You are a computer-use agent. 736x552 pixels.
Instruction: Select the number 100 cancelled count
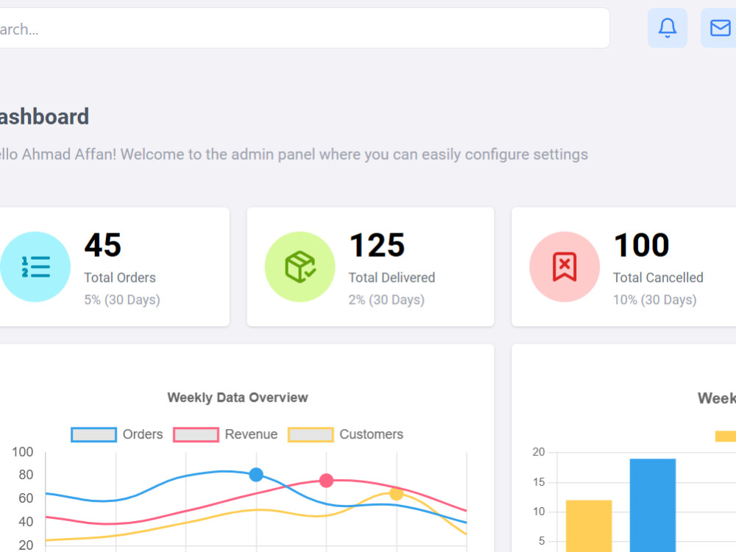[x=642, y=245]
